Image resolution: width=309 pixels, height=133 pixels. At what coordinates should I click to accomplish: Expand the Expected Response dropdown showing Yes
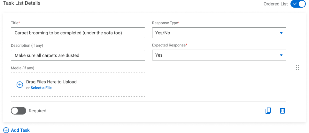219,55
